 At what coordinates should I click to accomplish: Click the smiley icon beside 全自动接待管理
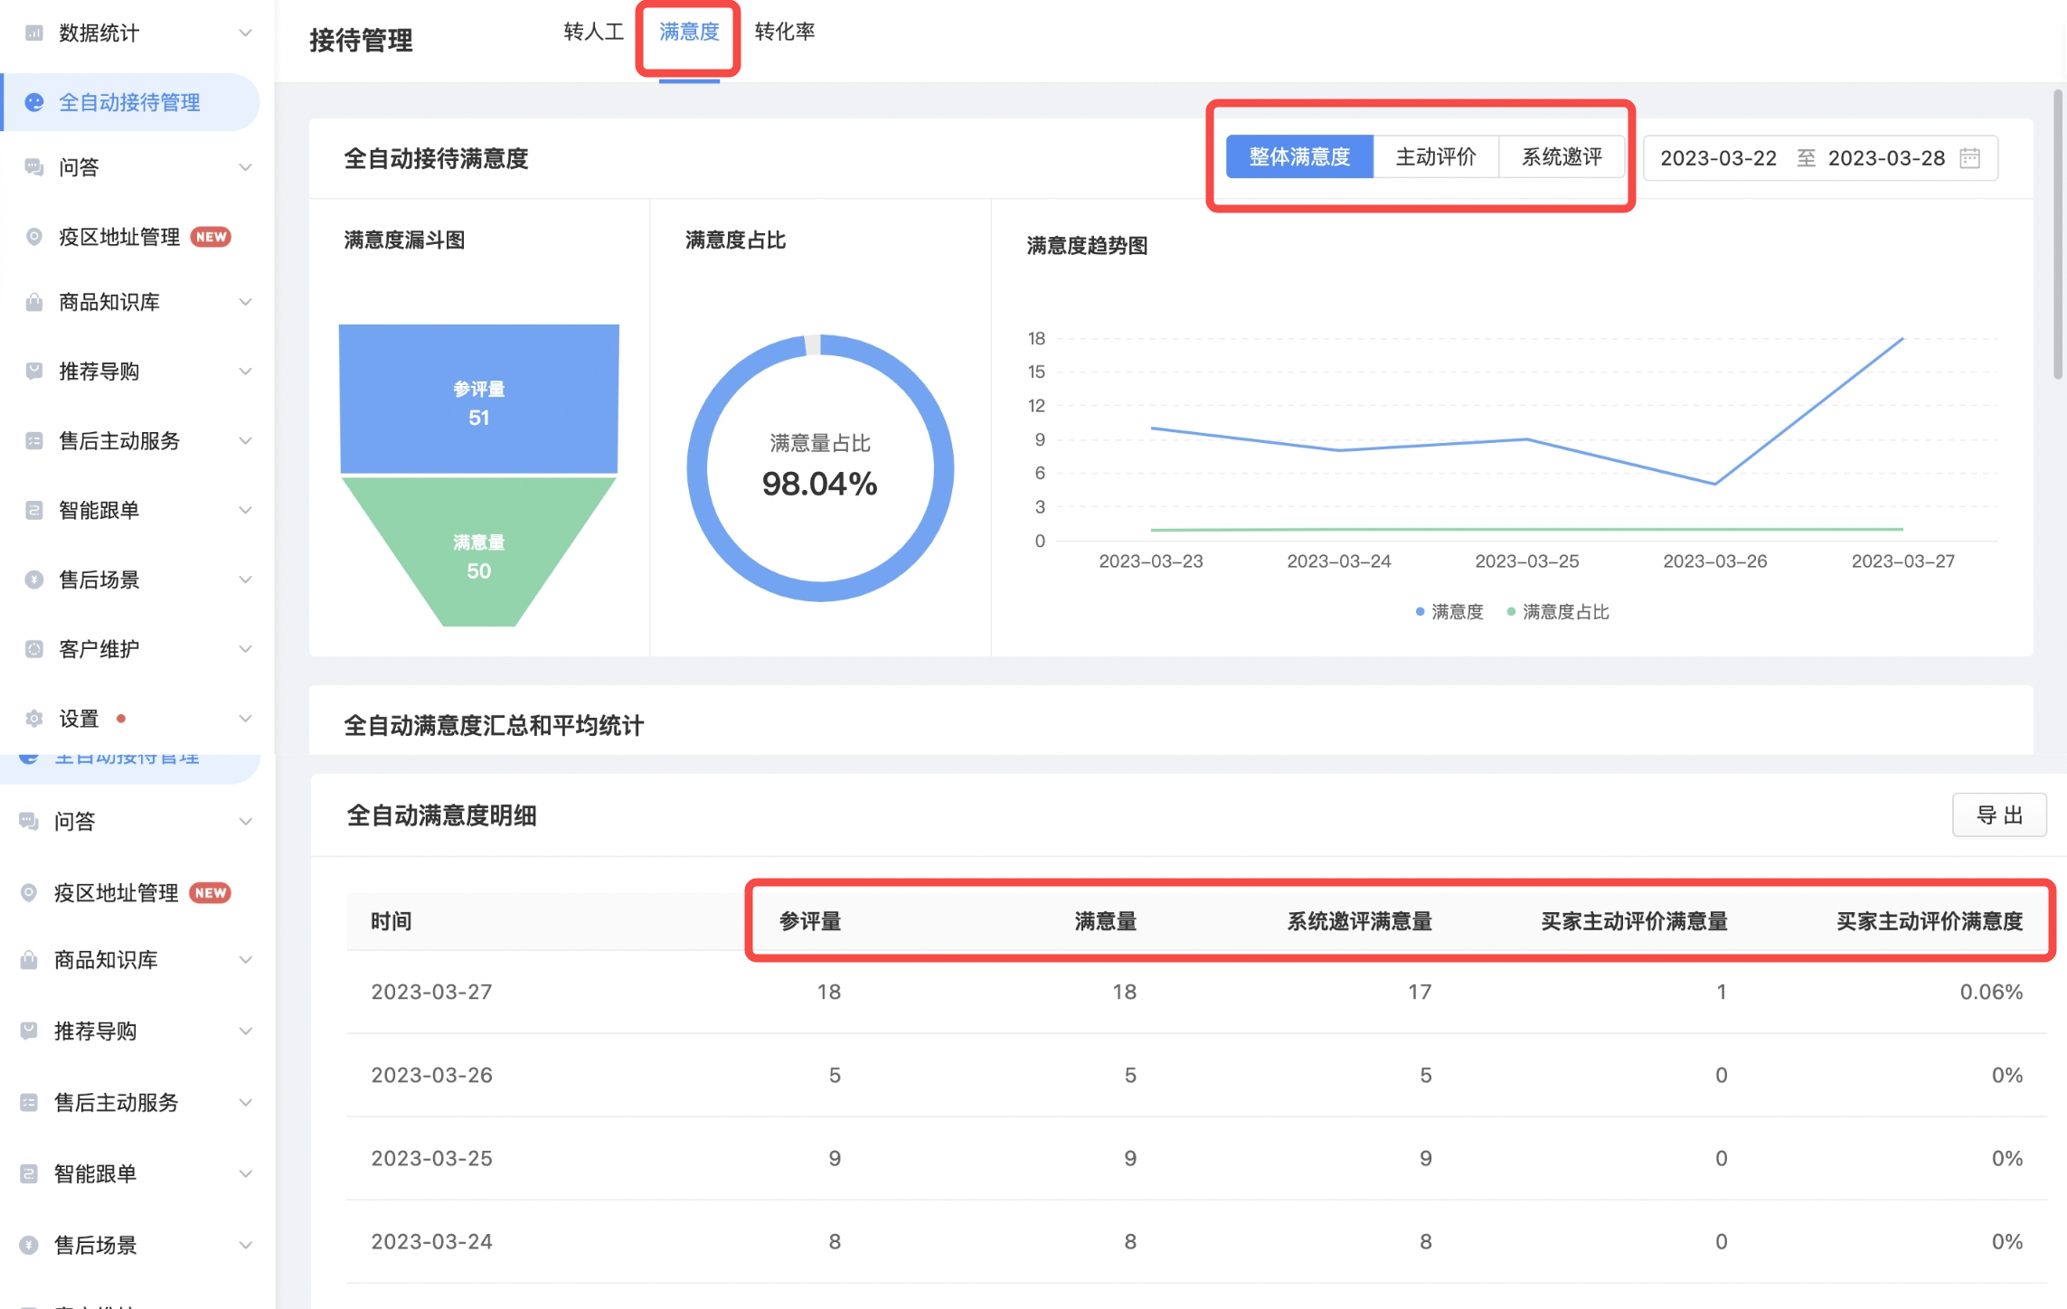pyautogui.click(x=34, y=102)
